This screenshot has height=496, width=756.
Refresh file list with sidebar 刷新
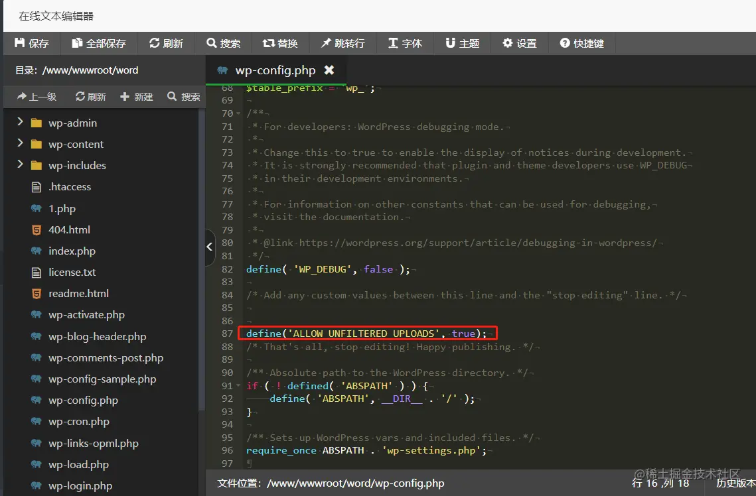point(91,97)
